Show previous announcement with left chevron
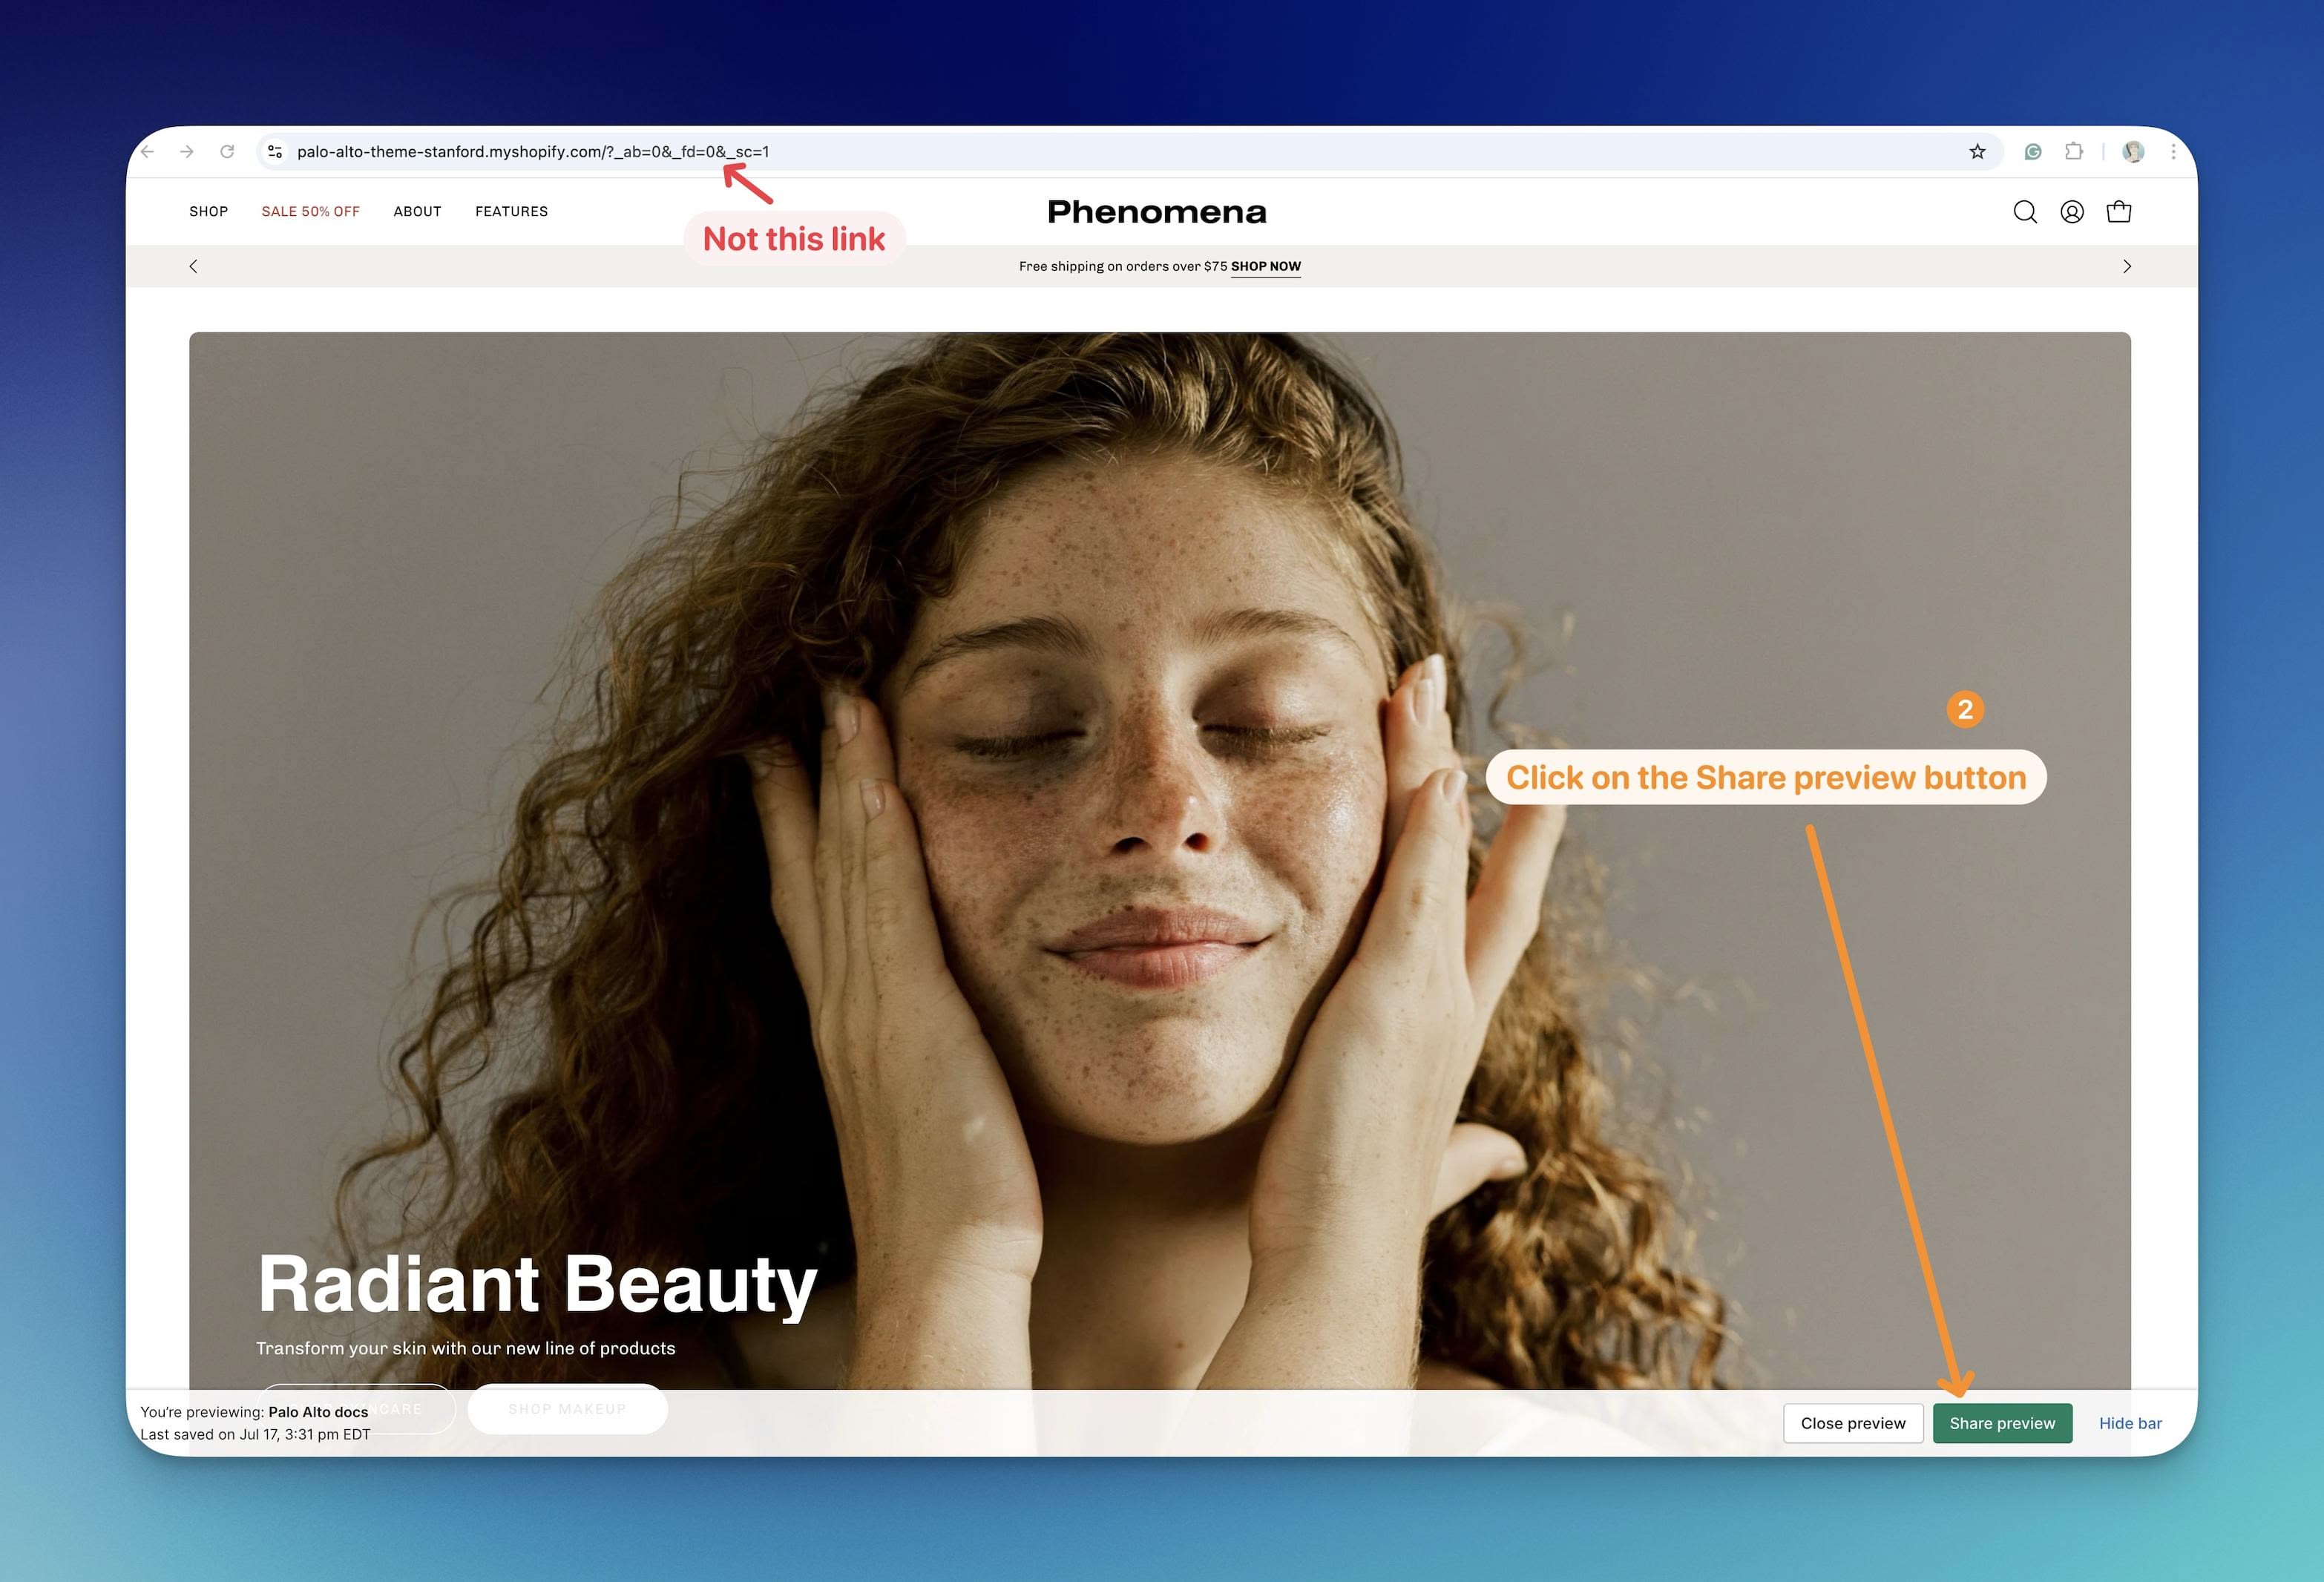 pyautogui.click(x=194, y=266)
